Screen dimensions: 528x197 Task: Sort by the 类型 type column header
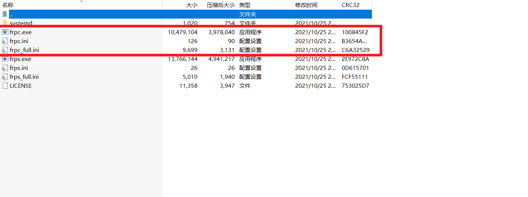(x=245, y=5)
